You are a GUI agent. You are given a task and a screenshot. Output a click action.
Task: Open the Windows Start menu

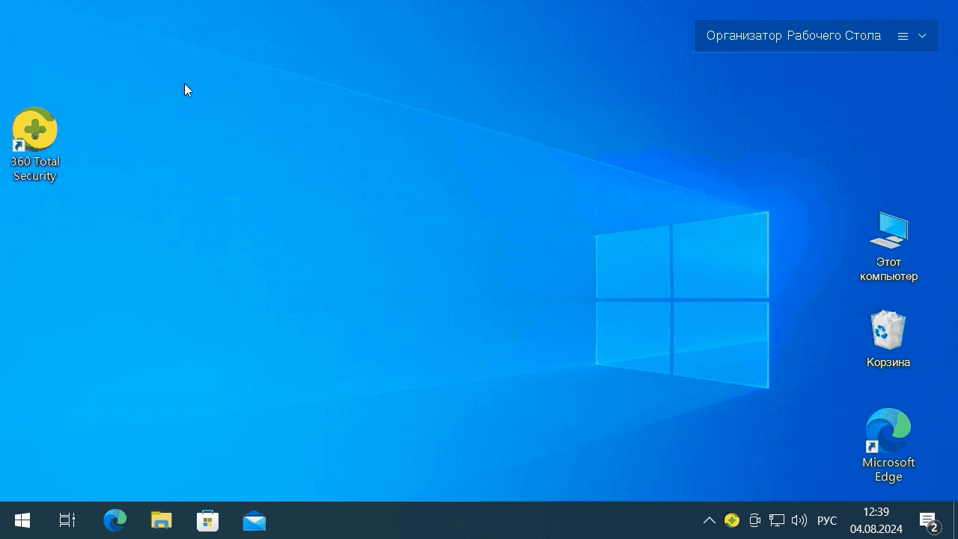(22, 520)
